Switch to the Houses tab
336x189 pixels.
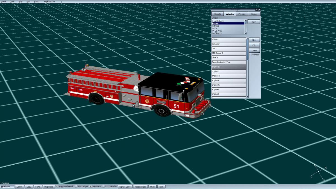(x=254, y=14)
